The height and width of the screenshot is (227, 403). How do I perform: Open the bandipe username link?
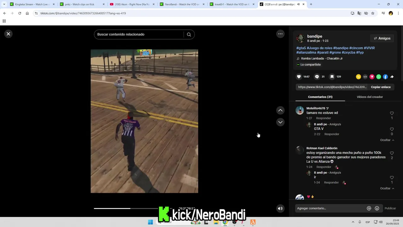tap(315, 36)
